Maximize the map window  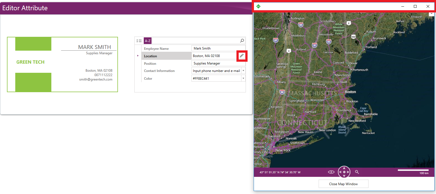click(x=415, y=6)
